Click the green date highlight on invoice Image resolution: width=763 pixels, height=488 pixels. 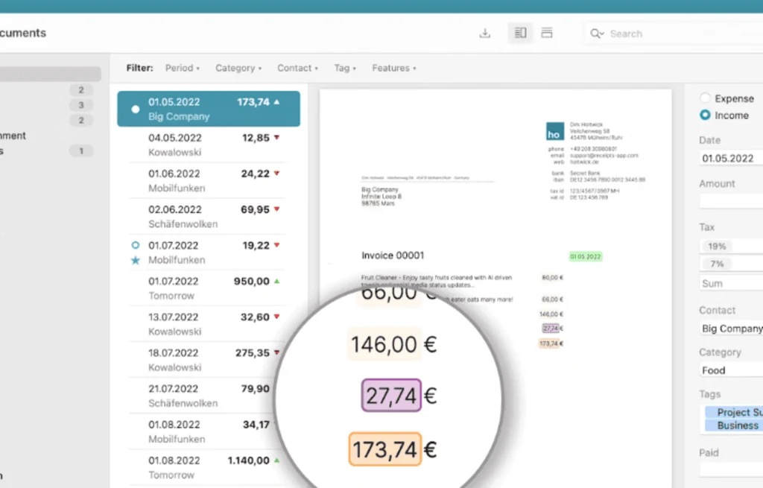(586, 256)
